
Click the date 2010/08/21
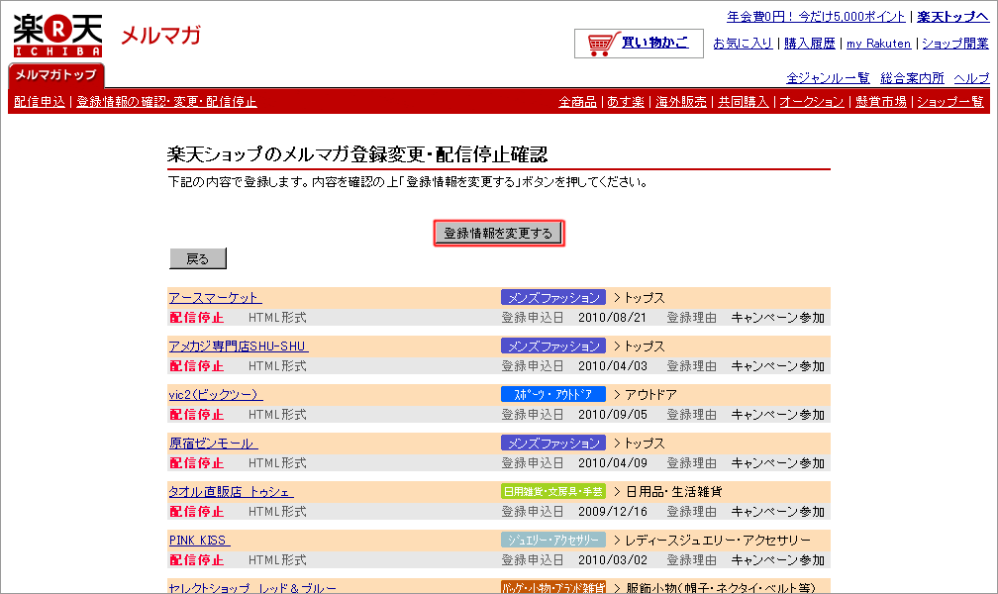(612, 317)
